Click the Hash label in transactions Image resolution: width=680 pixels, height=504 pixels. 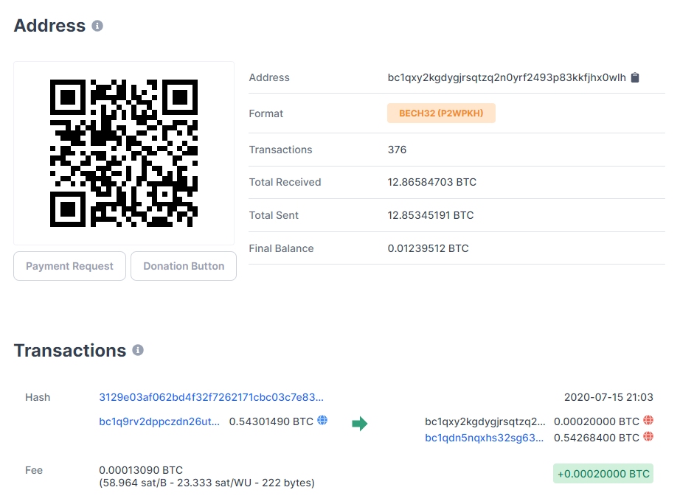click(38, 397)
